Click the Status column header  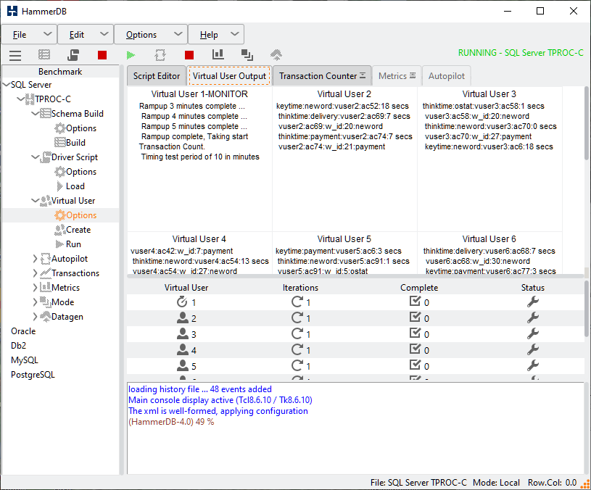click(532, 288)
